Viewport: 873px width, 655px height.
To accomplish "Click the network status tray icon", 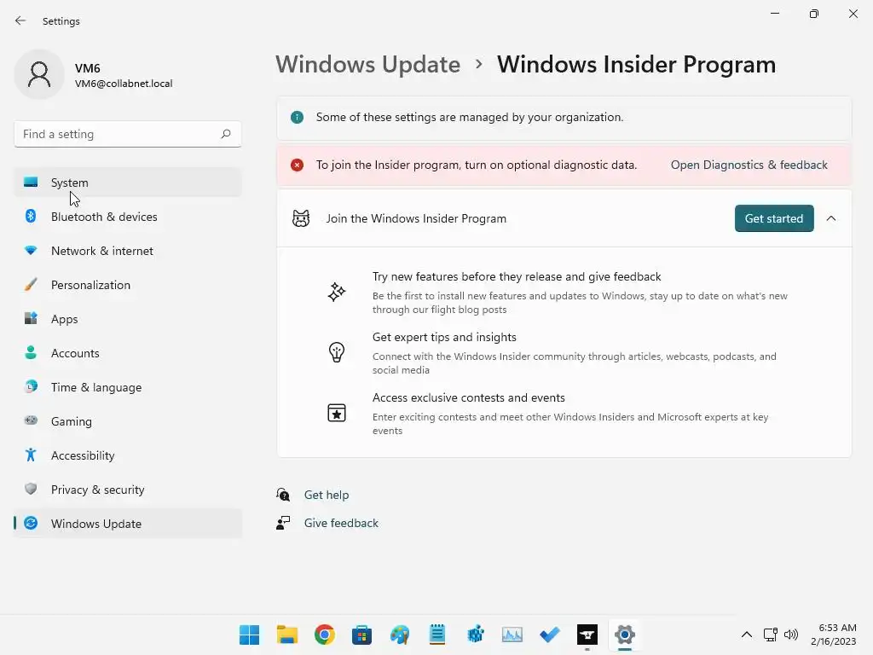I will point(771,635).
